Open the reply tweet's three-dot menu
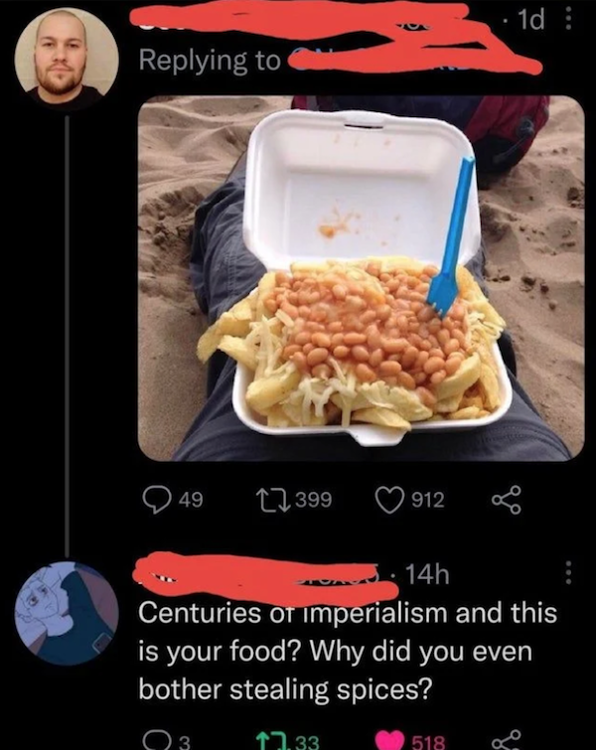 [x=569, y=572]
